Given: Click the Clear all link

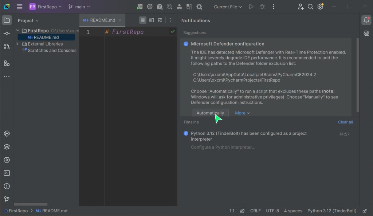Looking at the screenshot, I should click(345, 122).
